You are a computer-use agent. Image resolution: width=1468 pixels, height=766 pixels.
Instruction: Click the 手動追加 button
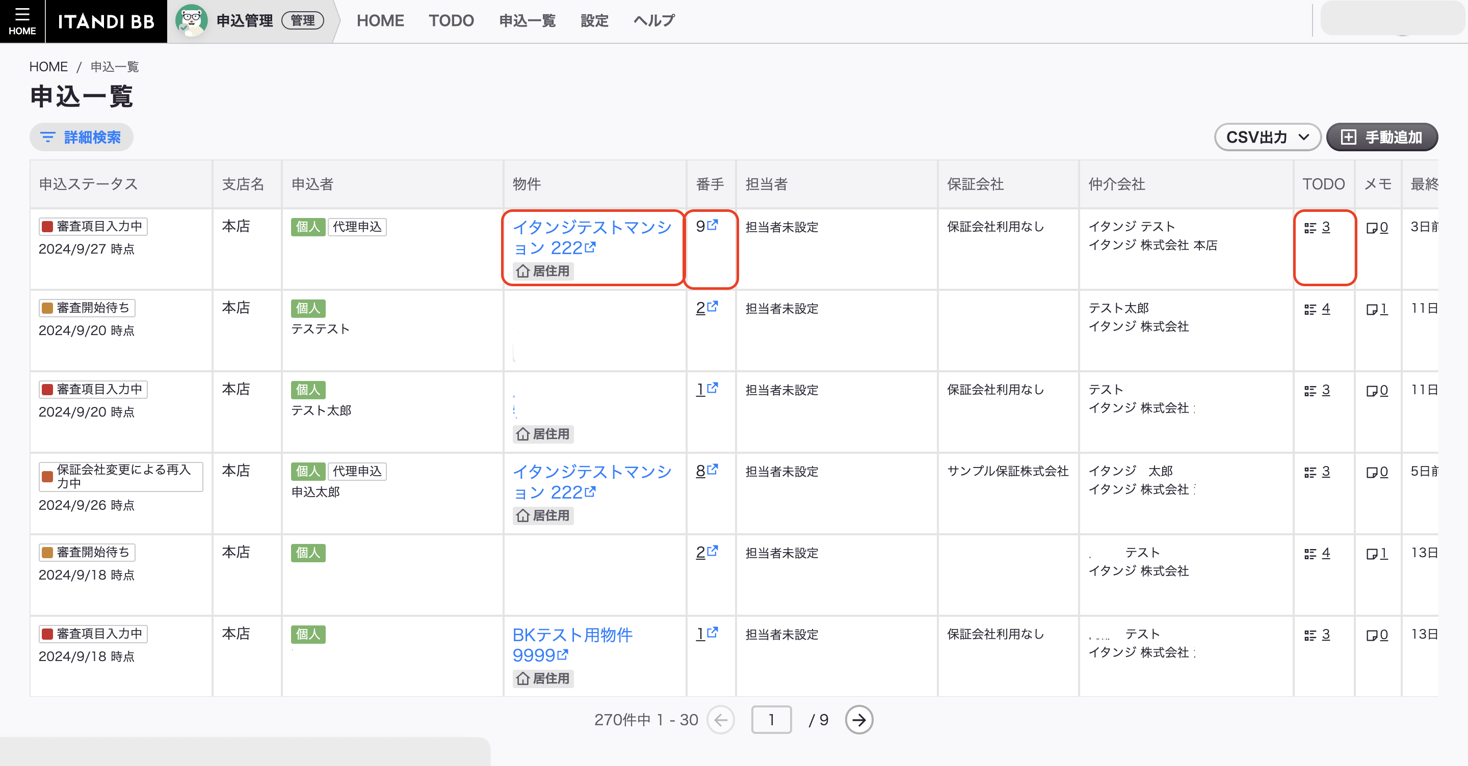click(1382, 137)
